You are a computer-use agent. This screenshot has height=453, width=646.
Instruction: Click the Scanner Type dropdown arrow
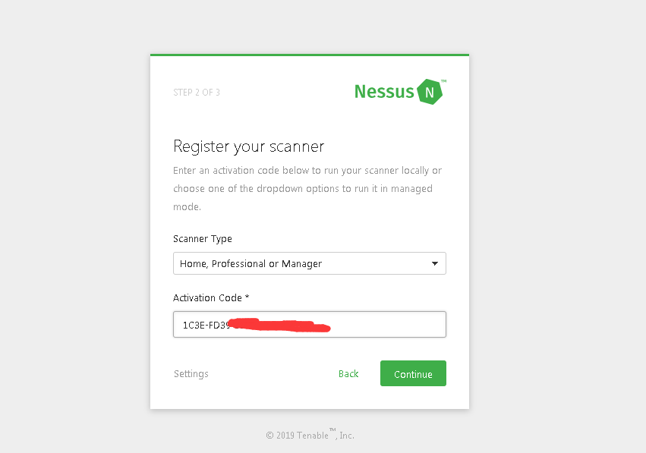point(435,263)
